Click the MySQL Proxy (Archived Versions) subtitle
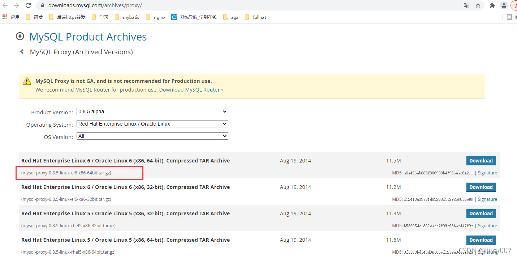The width and height of the screenshot is (517, 258). click(81, 52)
